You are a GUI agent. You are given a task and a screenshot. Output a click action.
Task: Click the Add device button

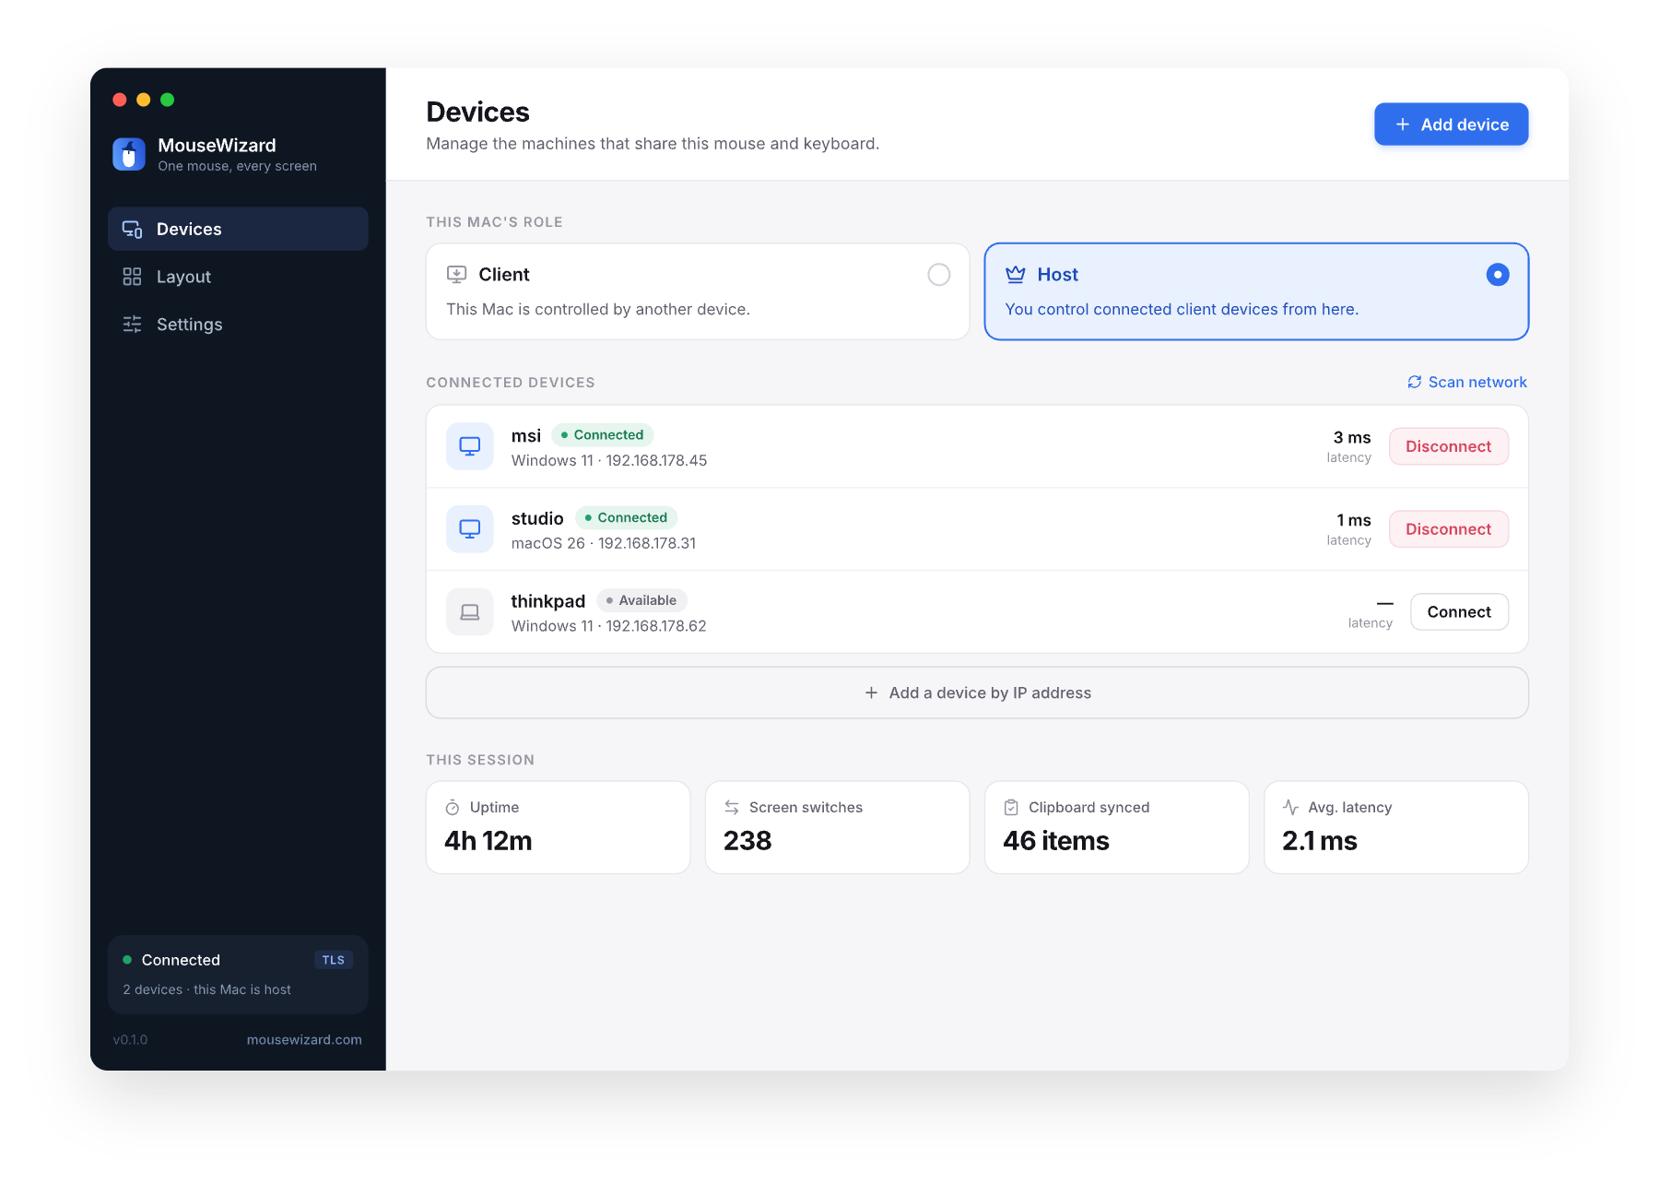(x=1452, y=124)
